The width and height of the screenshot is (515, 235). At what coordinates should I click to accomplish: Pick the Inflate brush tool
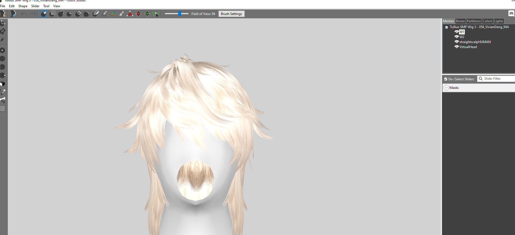[61, 14]
